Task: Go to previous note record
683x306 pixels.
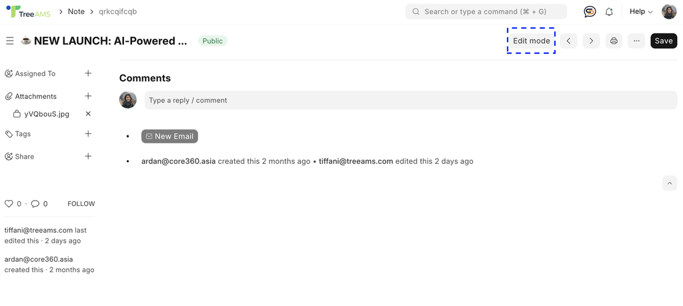Action: coord(568,41)
